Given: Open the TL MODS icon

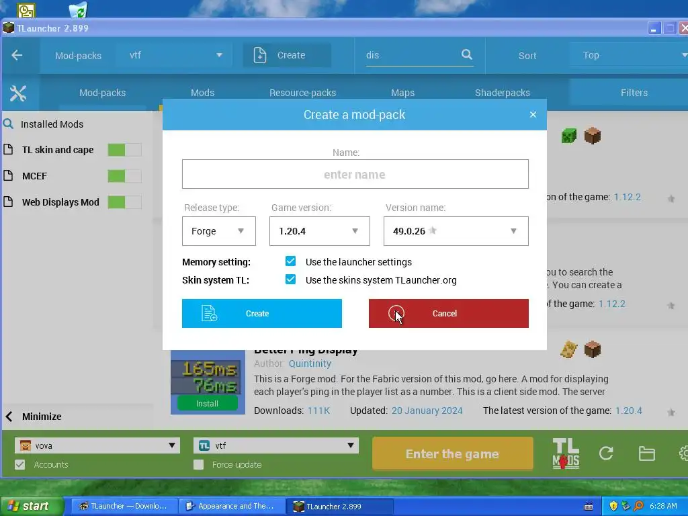Looking at the screenshot, I should click(566, 454).
